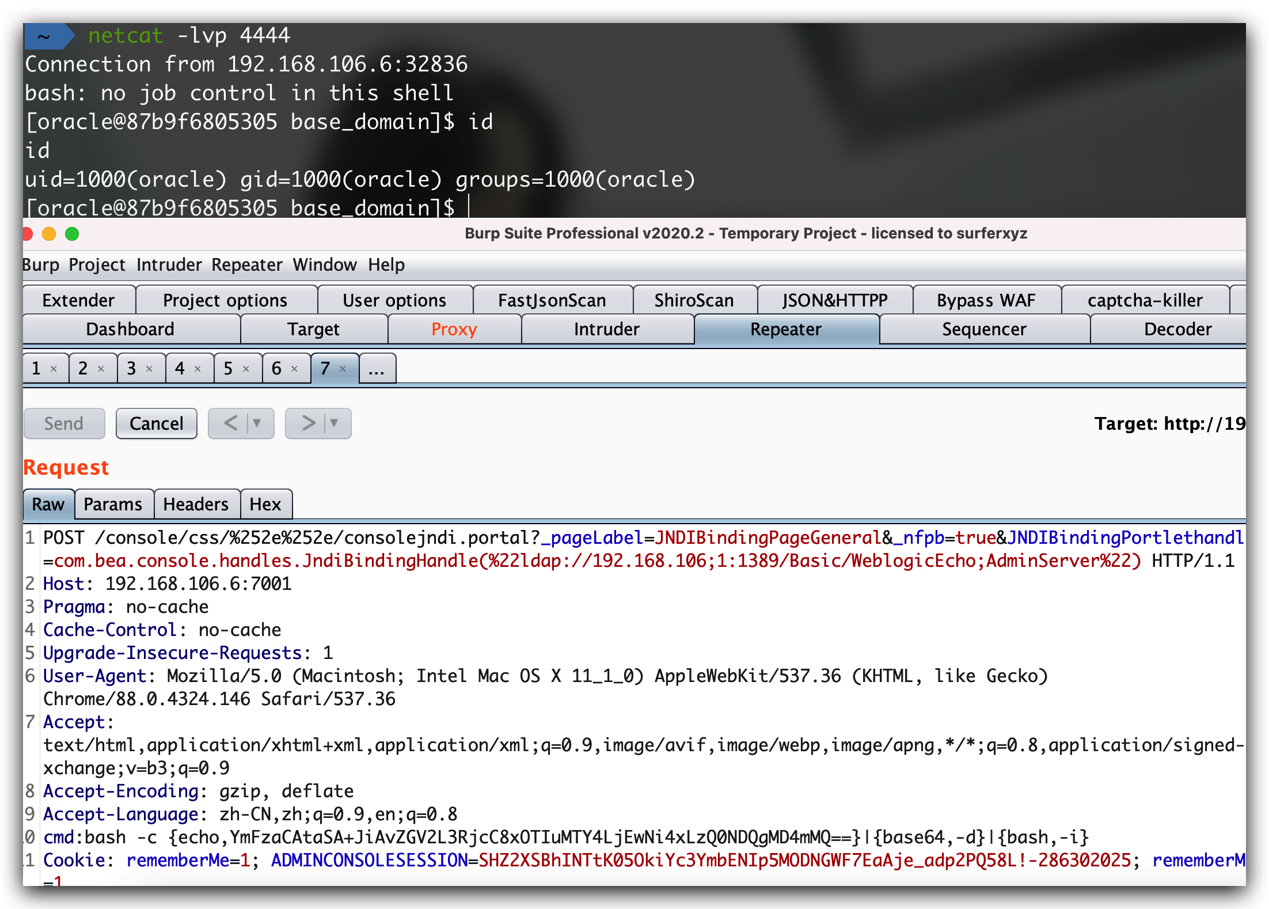Show the Raw request view
Image resolution: width=1269 pixels, height=909 pixels.
pyautogui.click(x=48, y=504)
